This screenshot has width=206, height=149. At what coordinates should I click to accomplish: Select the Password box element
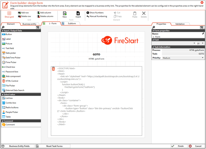[10, 72]
